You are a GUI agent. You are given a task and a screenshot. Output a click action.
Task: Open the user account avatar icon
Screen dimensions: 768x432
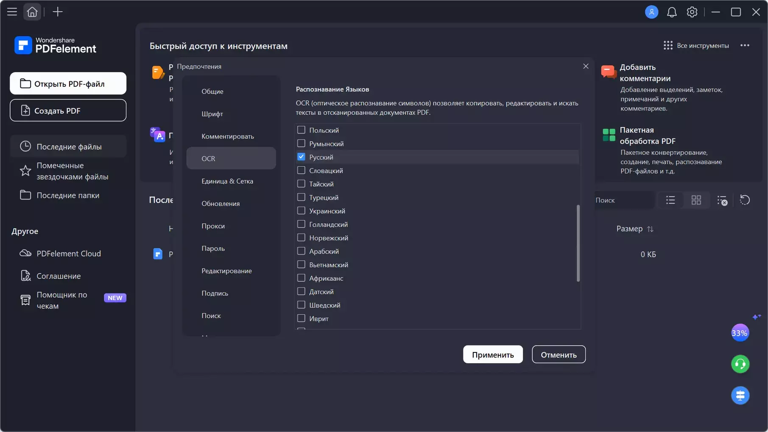(x=651, y=12)
